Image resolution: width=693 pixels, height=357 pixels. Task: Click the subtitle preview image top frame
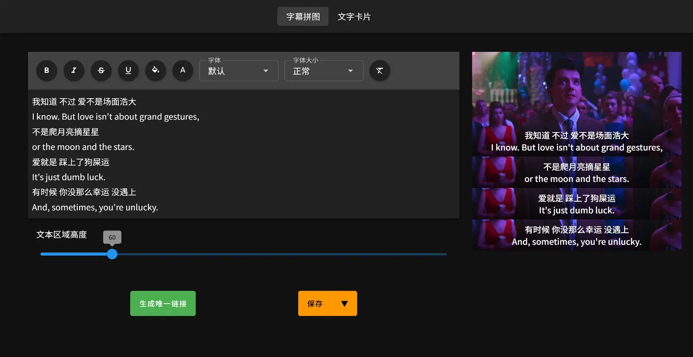click(x=576, y=92)
